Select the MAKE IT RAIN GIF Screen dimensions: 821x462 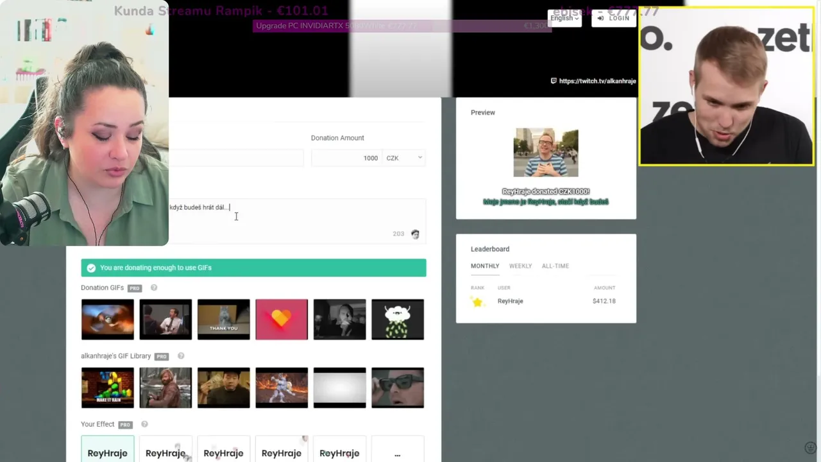click(108, 388)
